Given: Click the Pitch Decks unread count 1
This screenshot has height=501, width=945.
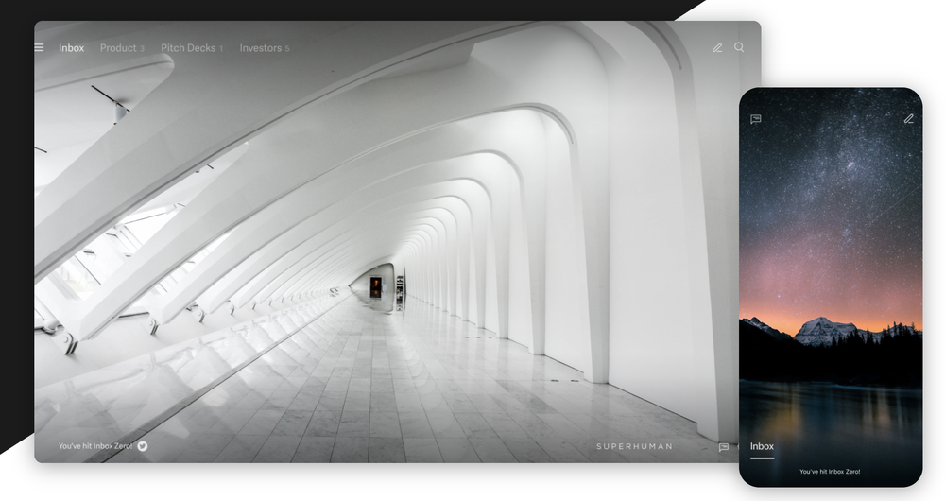Looking at the screenshot, I should (x=221, y=49).
